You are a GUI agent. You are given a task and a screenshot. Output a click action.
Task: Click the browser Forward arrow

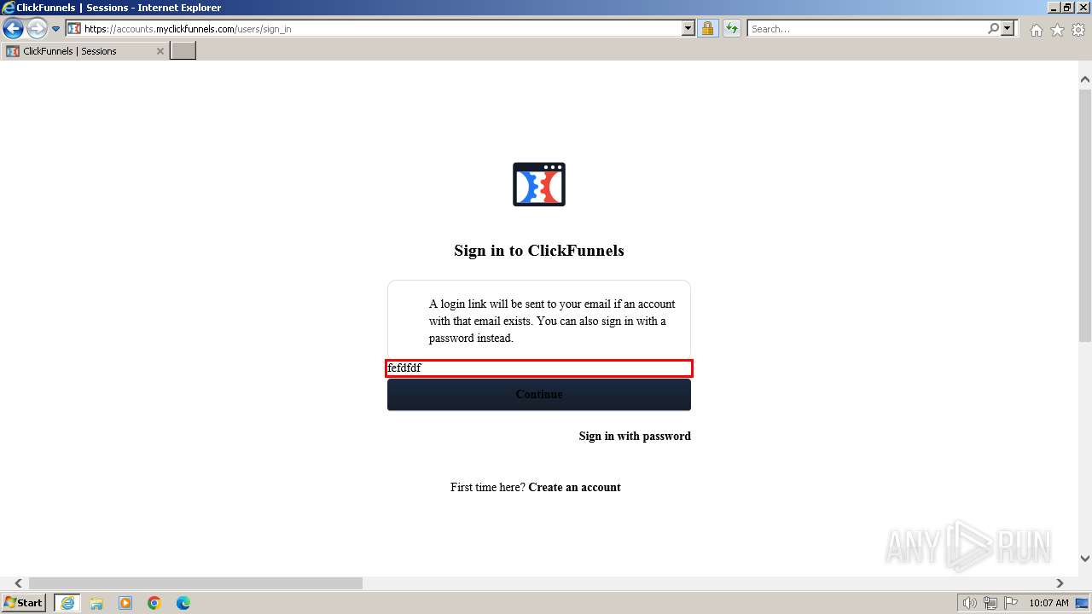coord(37,29)
